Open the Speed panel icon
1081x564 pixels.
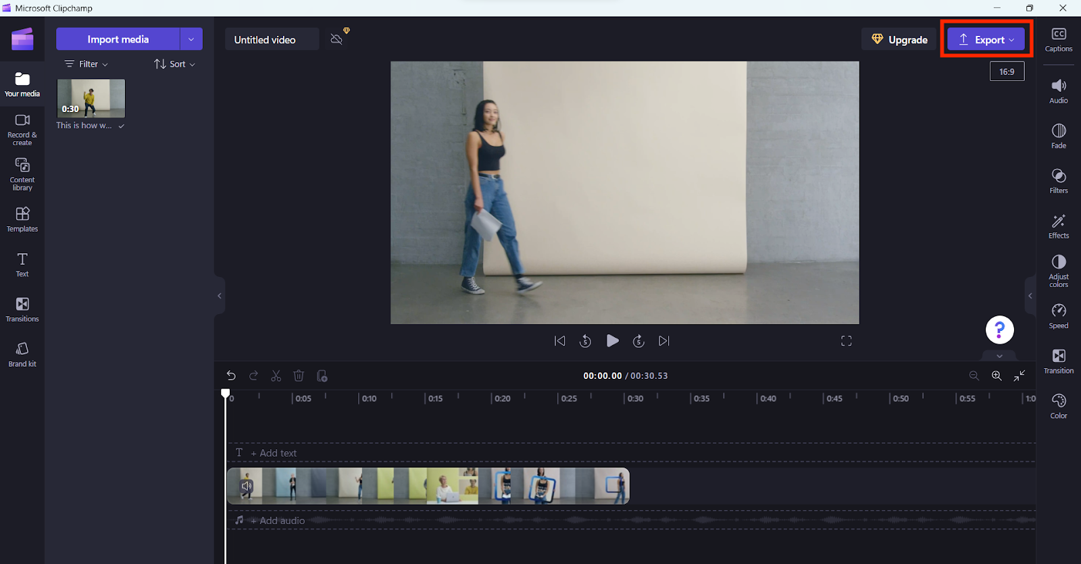point(1058,315)
